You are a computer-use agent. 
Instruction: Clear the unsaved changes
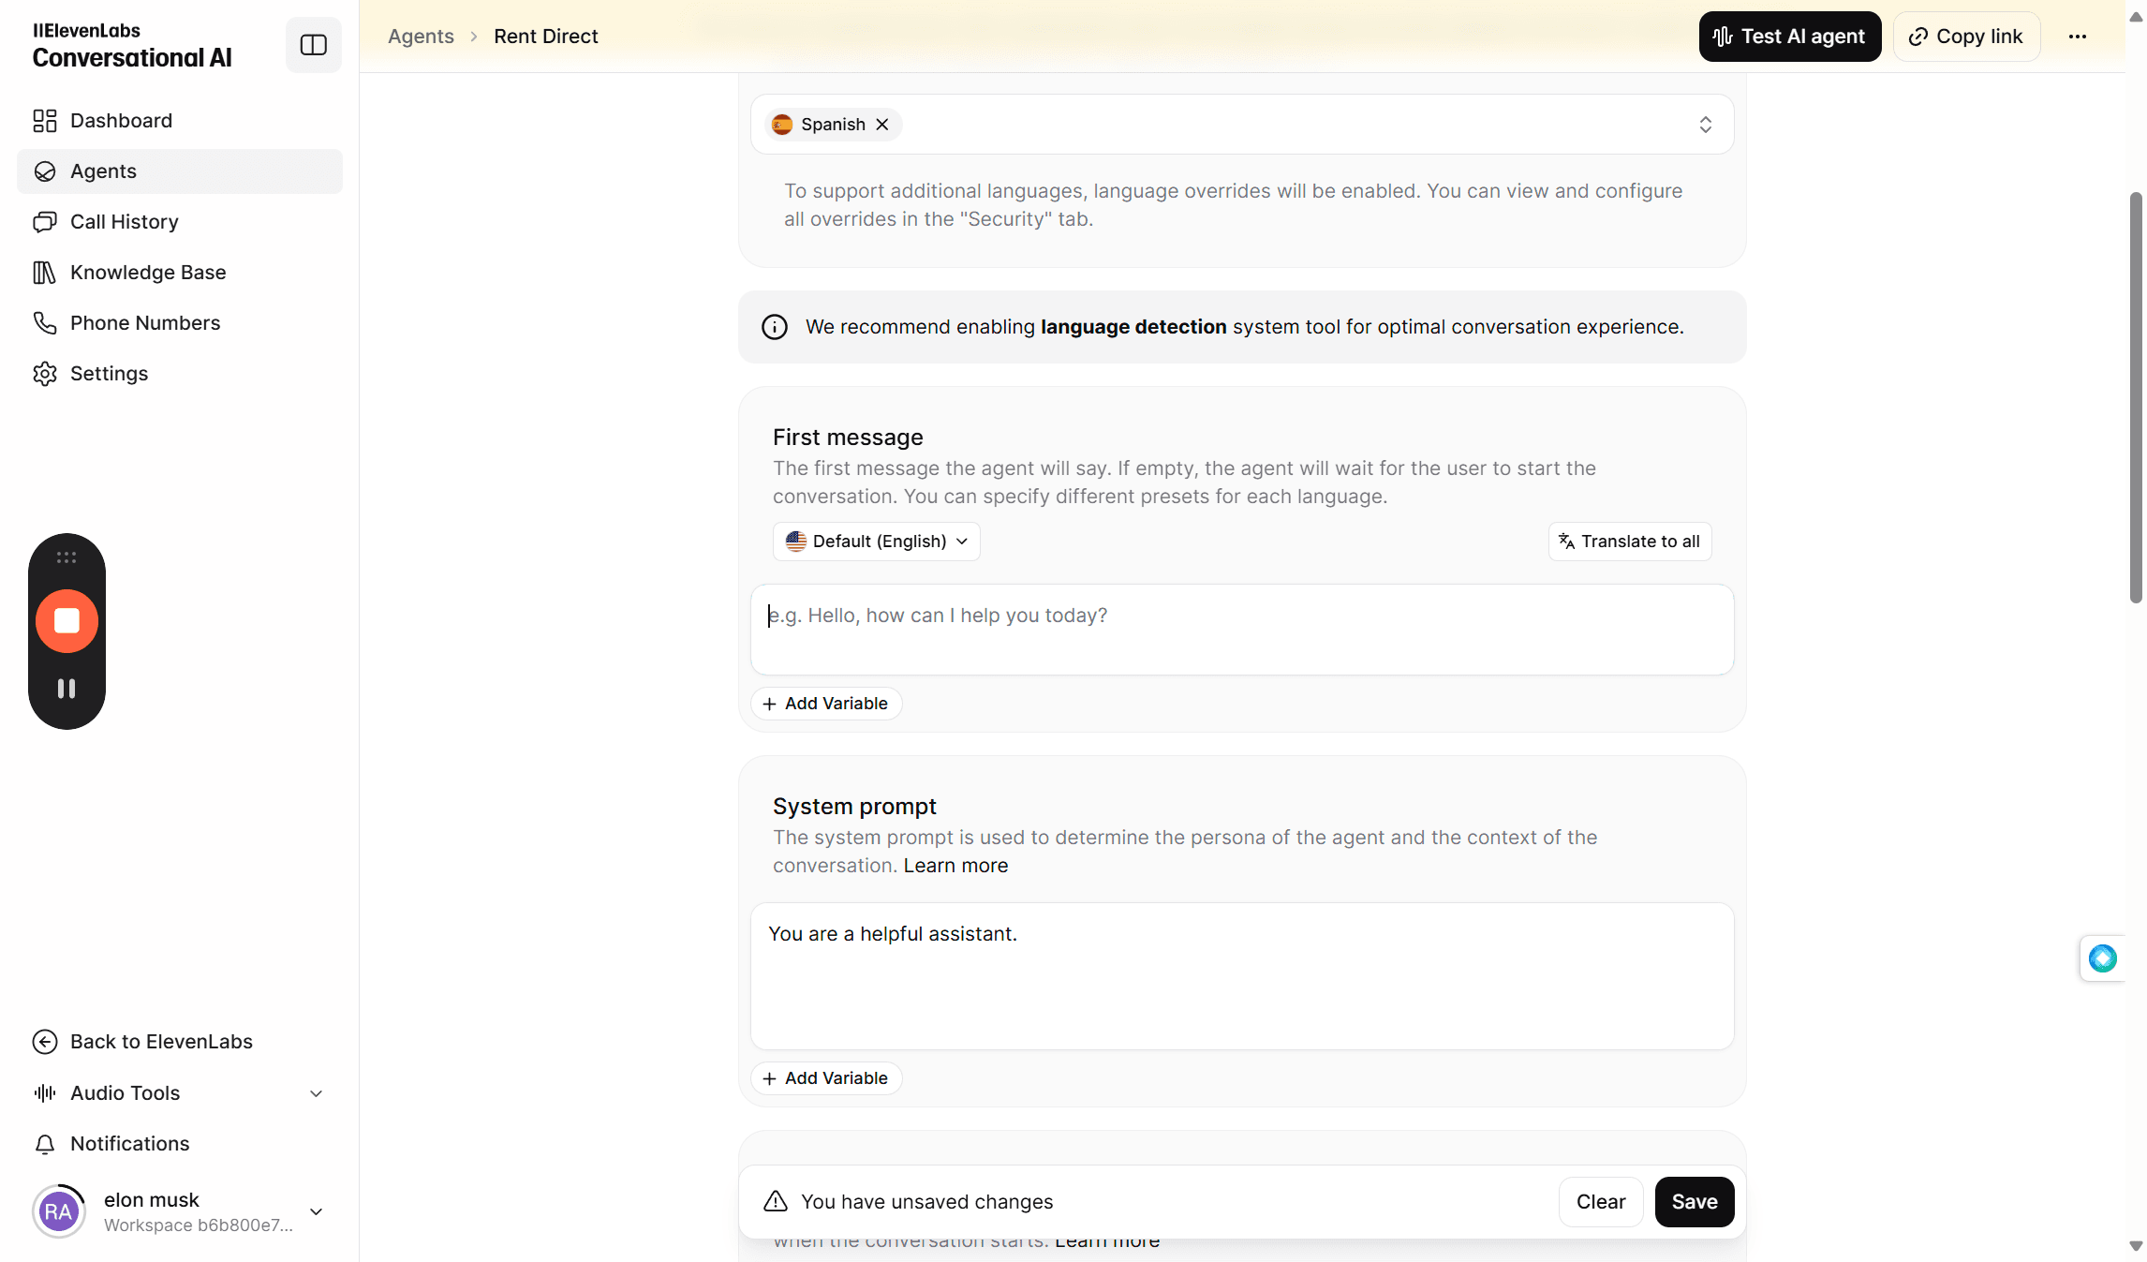[x=1601, y=1202]
